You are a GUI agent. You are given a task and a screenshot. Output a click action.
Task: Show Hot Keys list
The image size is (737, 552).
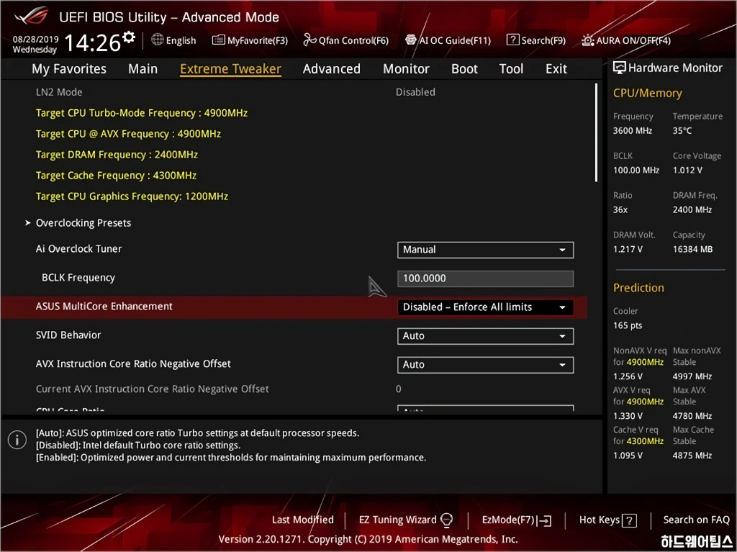[607, 520]
